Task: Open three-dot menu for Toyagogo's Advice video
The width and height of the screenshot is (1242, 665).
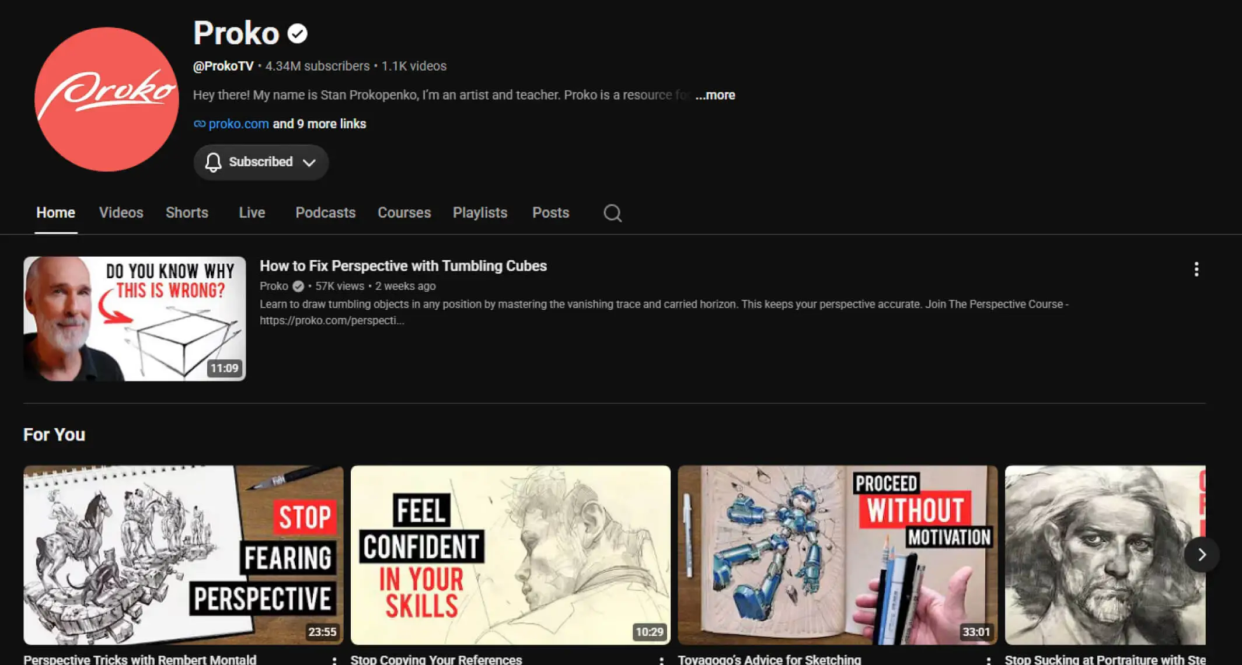Action: pyautogui.click(x=989, y=660)
